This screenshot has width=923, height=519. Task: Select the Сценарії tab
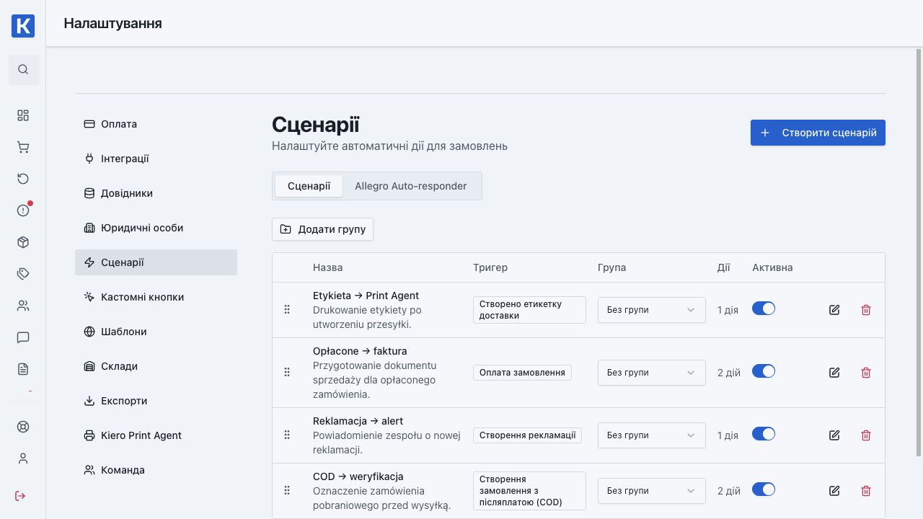[x=309, y=186]
